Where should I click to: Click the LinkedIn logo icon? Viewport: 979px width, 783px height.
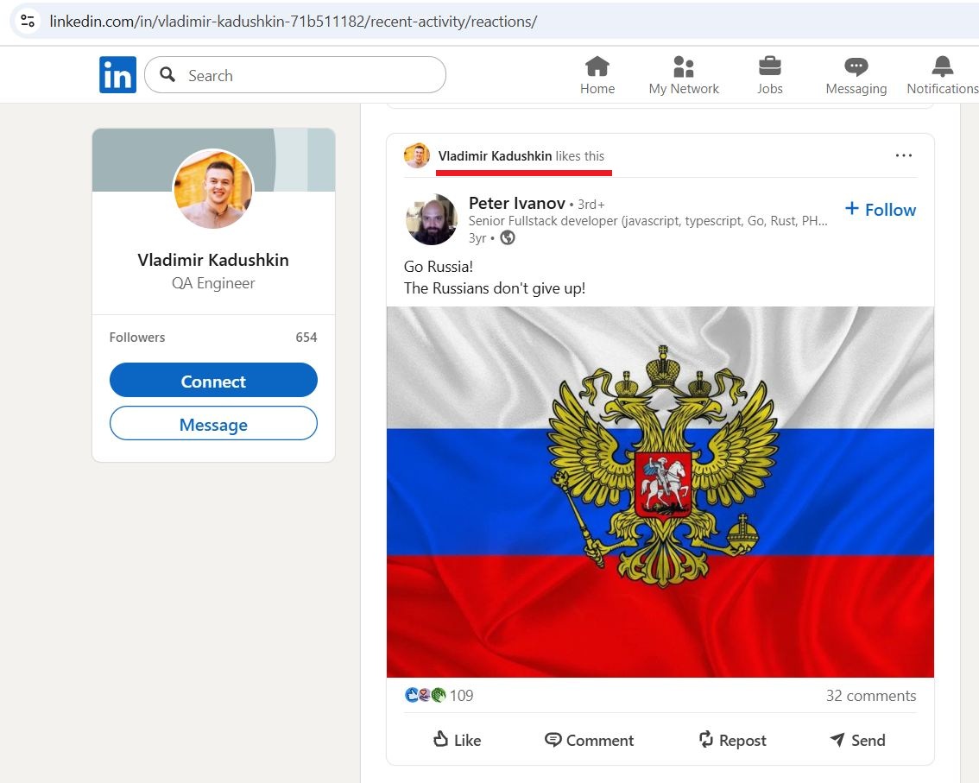point(117,75)
